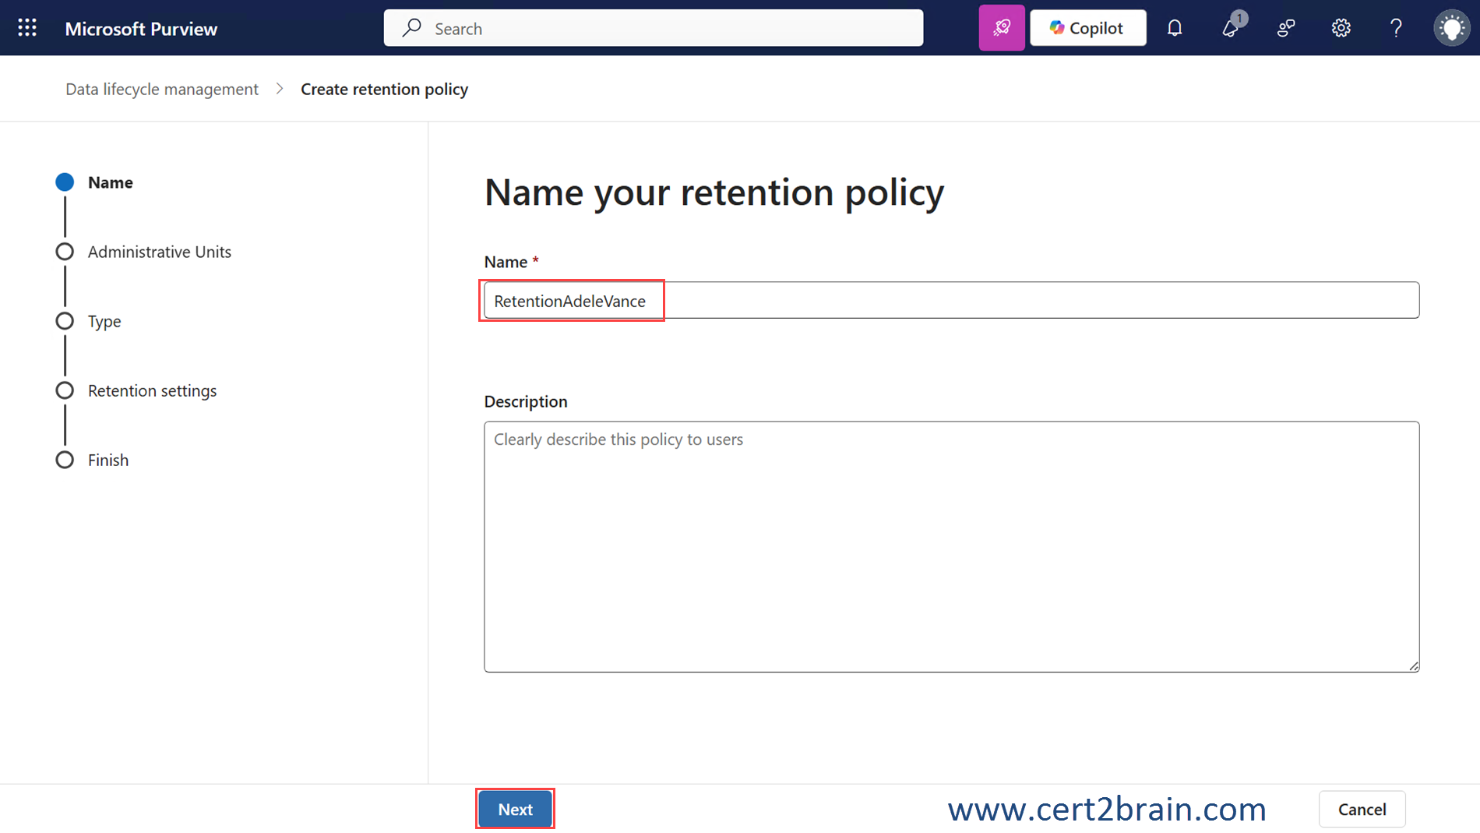Select the Administrative Units step circle
1480x833 pixels.
65,252
